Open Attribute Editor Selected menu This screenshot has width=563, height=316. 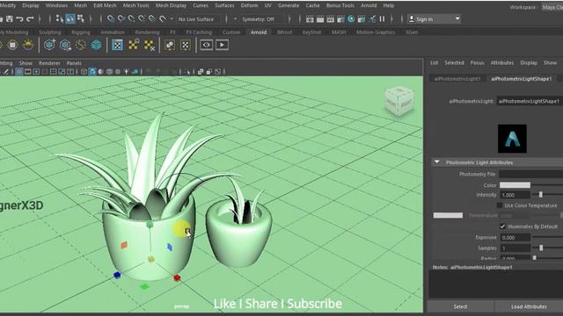click(454, 62)
